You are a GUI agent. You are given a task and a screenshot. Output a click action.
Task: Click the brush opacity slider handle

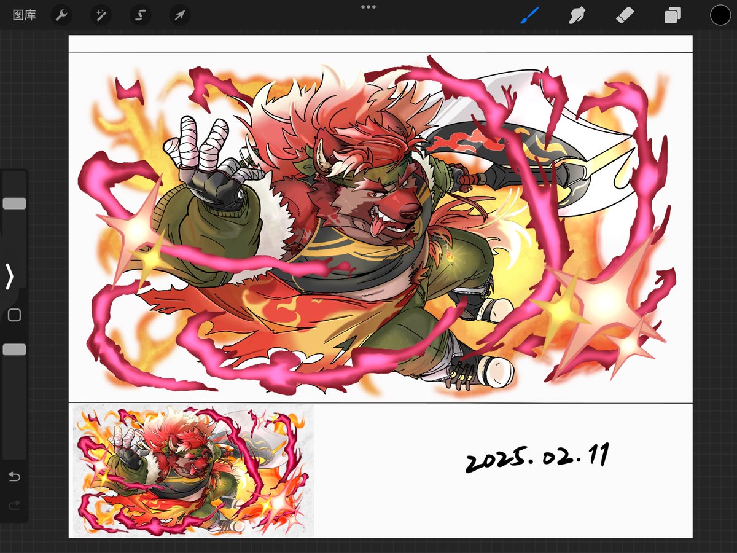[x=14, y=349]
